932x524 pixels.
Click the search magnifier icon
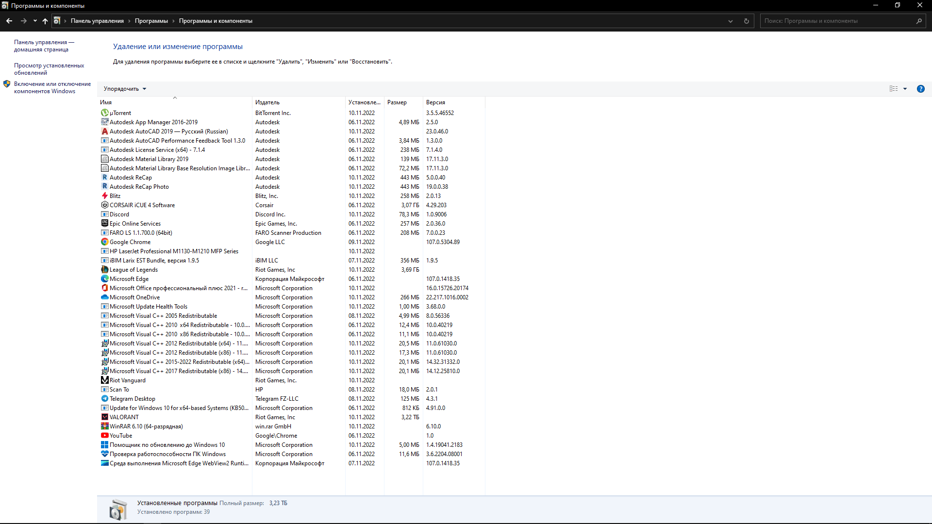[919, 21]
